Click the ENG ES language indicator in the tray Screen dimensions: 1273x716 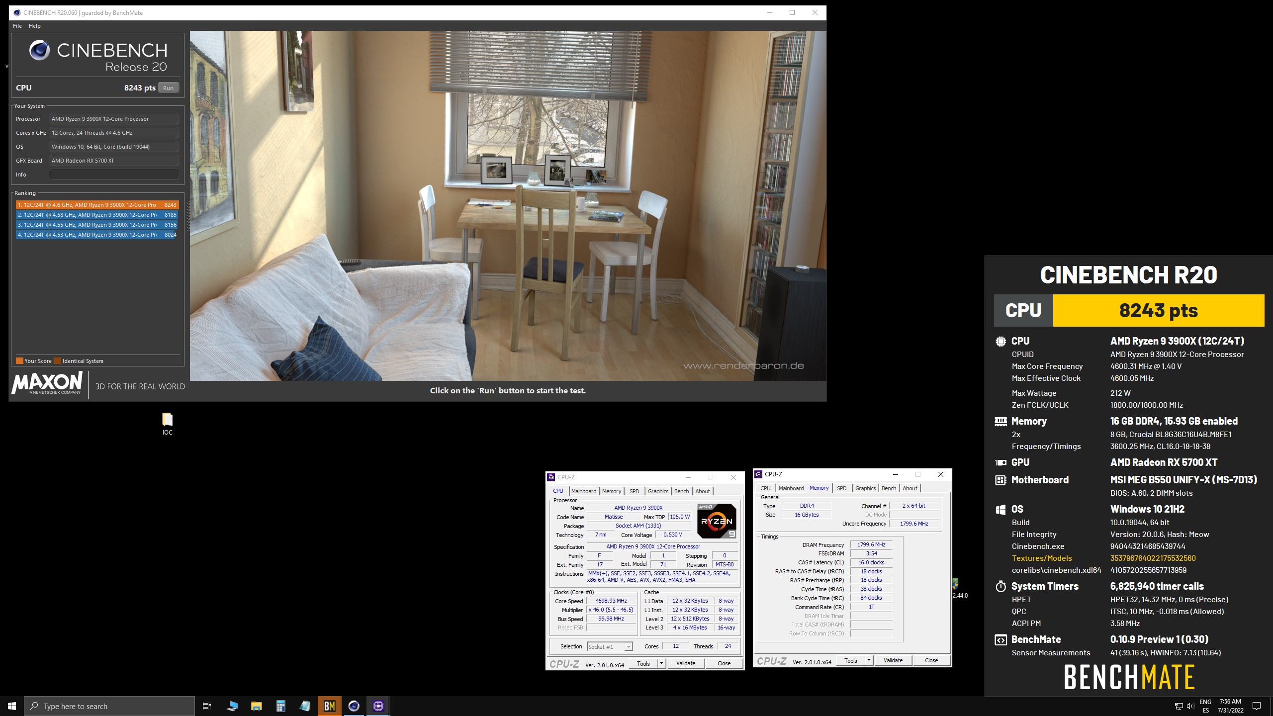click(x=1205, y=706)
